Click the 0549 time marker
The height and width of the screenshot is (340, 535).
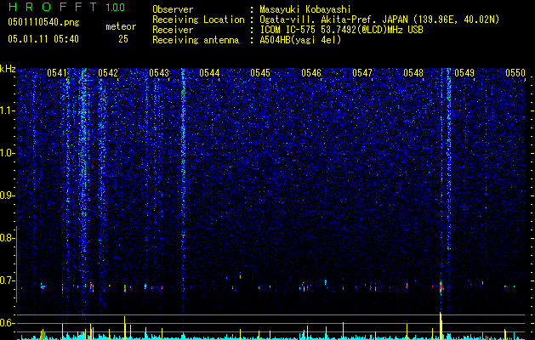tap(464, 73)
